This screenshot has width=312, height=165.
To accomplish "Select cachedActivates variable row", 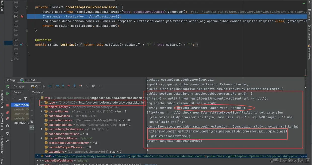I will (x=91, y=120).
